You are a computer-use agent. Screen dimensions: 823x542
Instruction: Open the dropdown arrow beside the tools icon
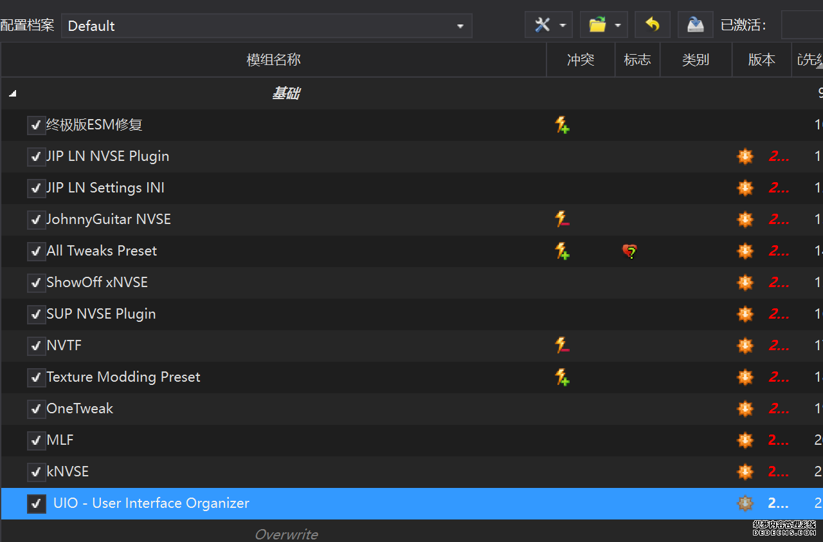563,26
